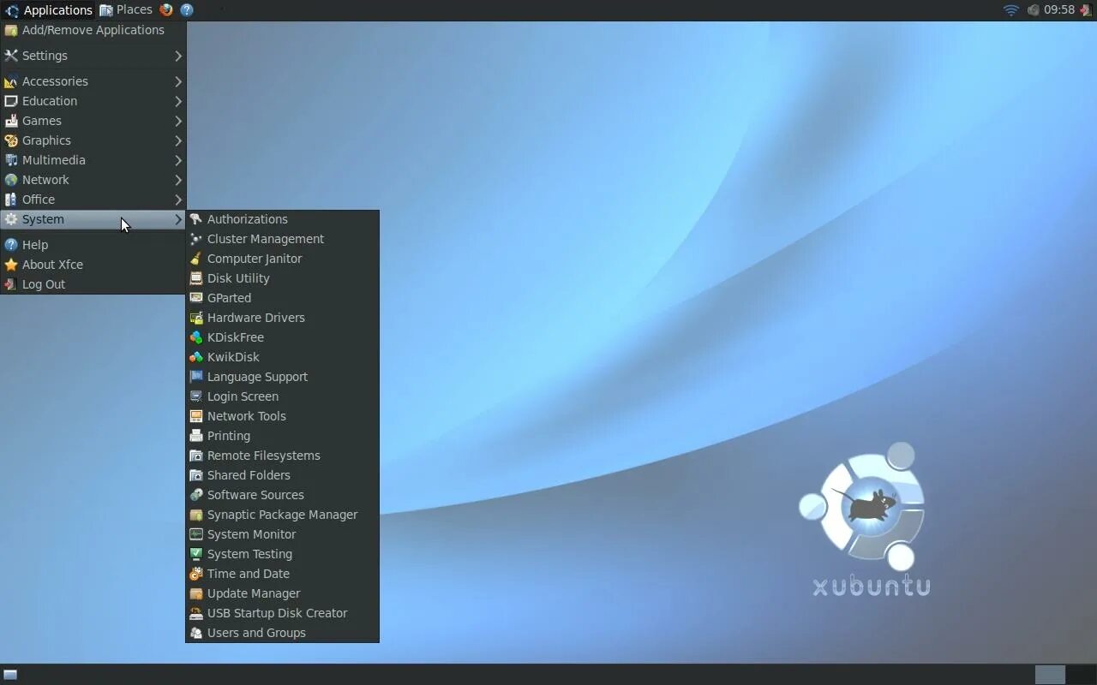Screen dimensions: 1097x685
Task: Expand the Games submenu arrow
Action: (x=178, y=121)
